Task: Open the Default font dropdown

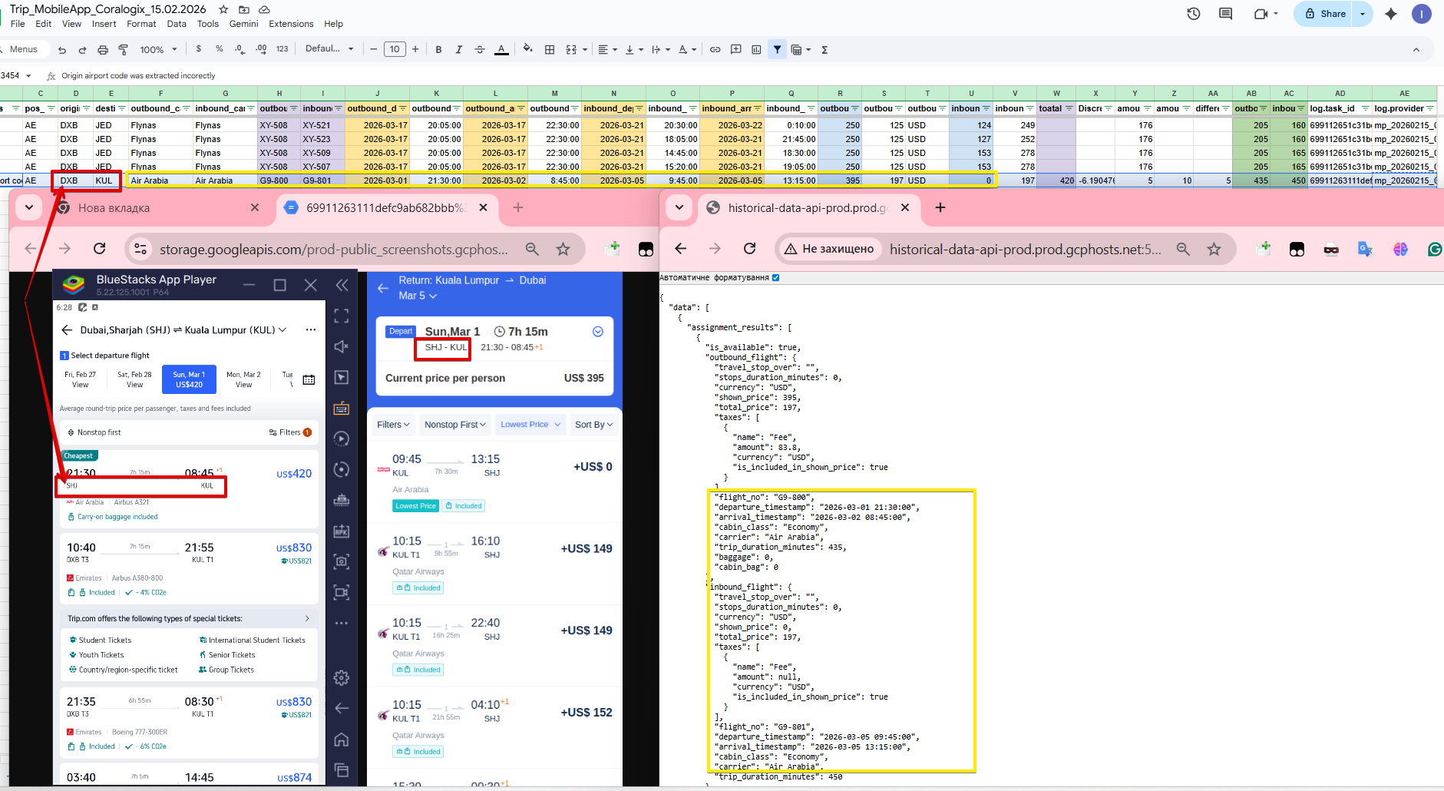Action: (329, 49)
